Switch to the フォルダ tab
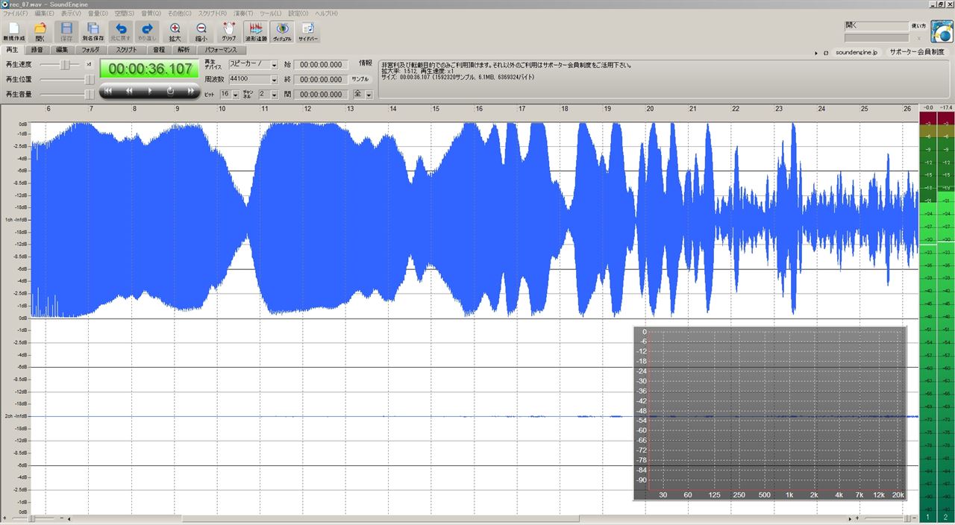Viewport: 955px width, 525px height. (x=90, y=50)
